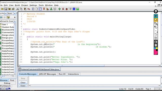Switch to Run I/O tab
This screenshot has height=91, width=162.
click(x=62, y=74)
